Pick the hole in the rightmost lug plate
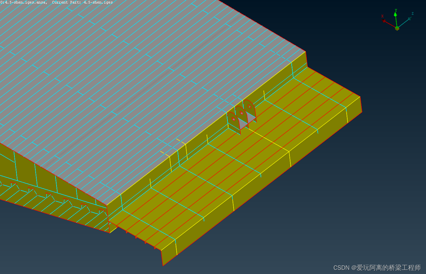 point(249,107)
